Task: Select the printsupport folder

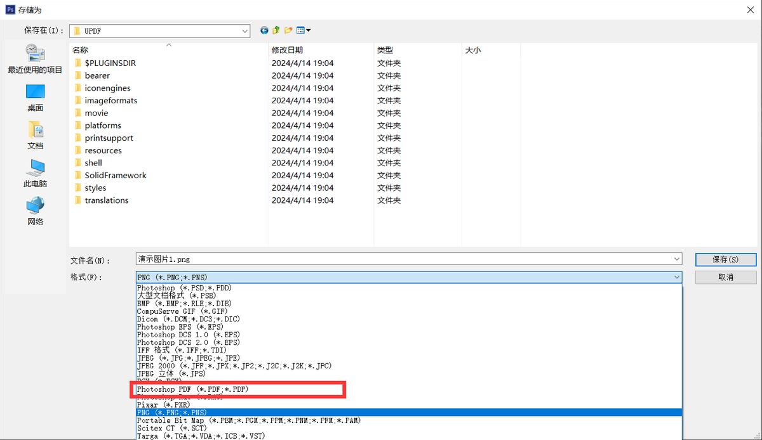Action: (x=103, y=138)
